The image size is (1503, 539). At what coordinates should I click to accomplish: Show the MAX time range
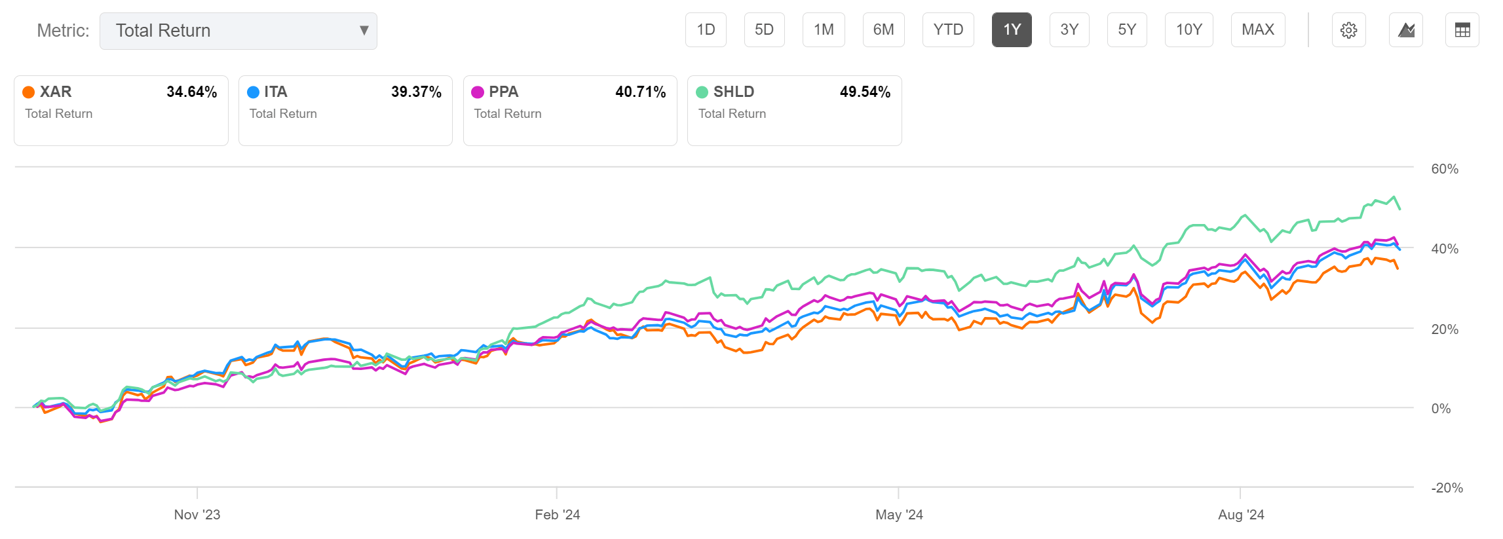point(1258,30)
